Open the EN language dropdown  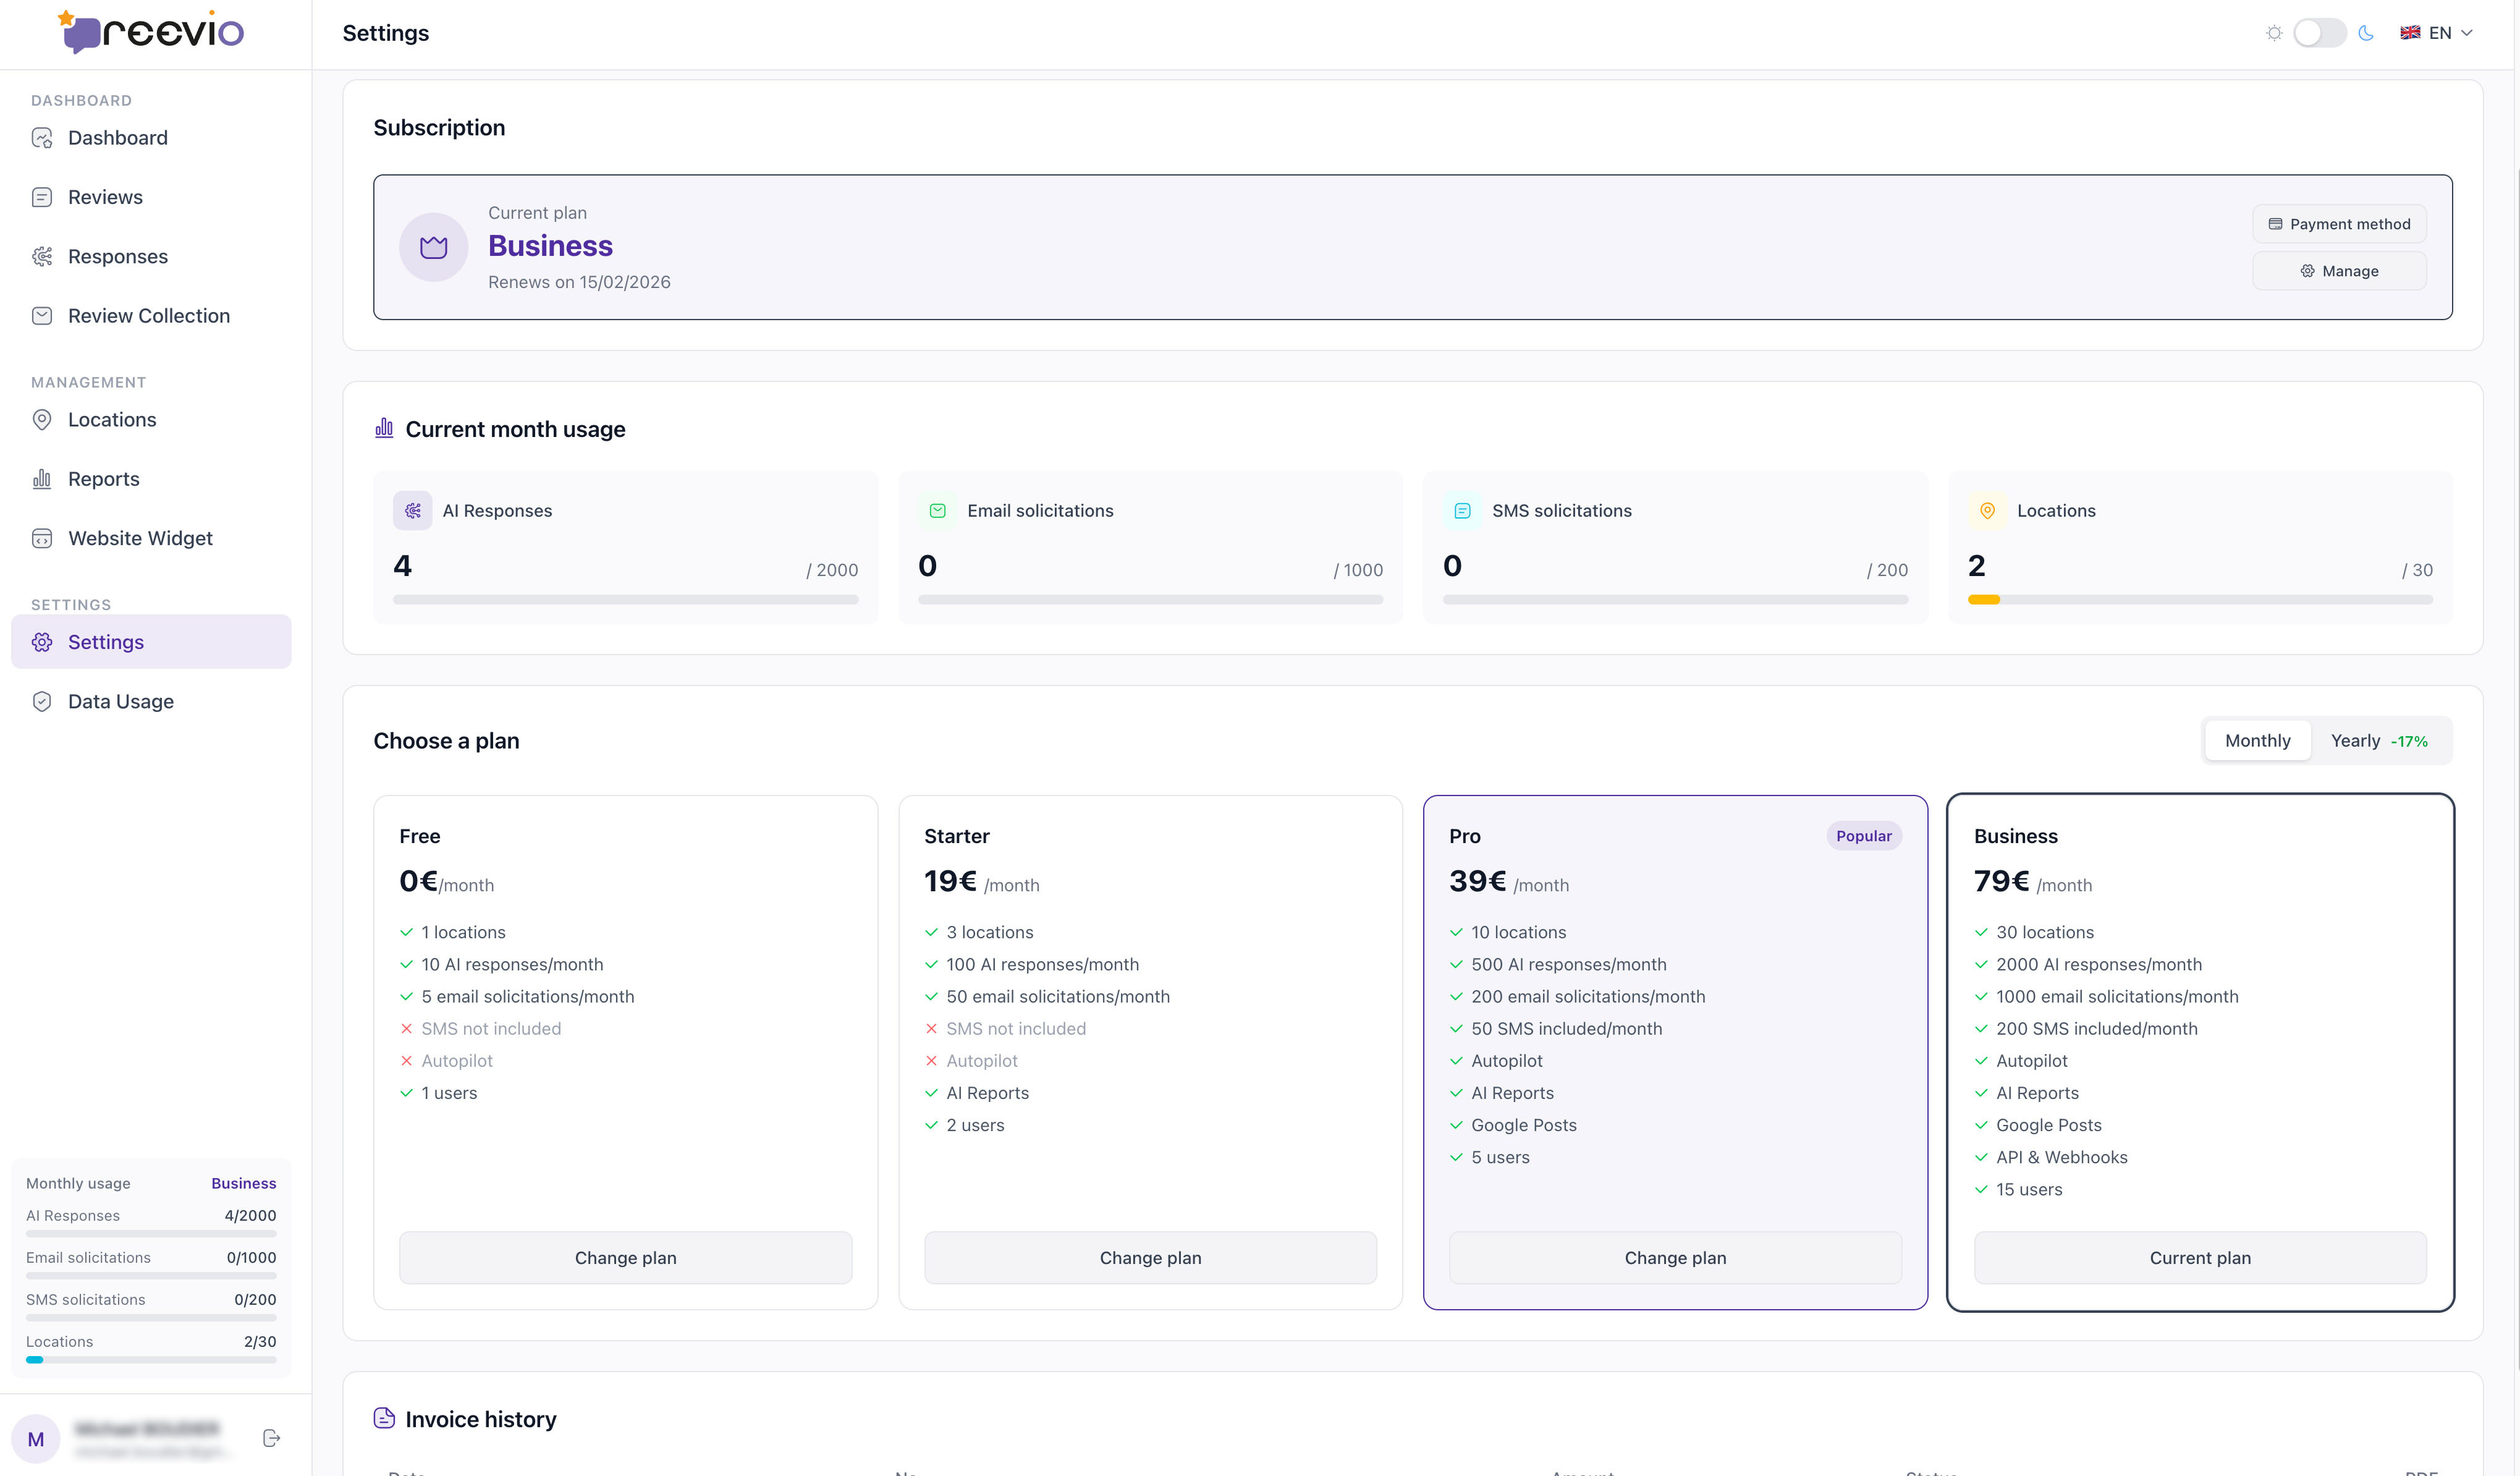pos(2438,32)
